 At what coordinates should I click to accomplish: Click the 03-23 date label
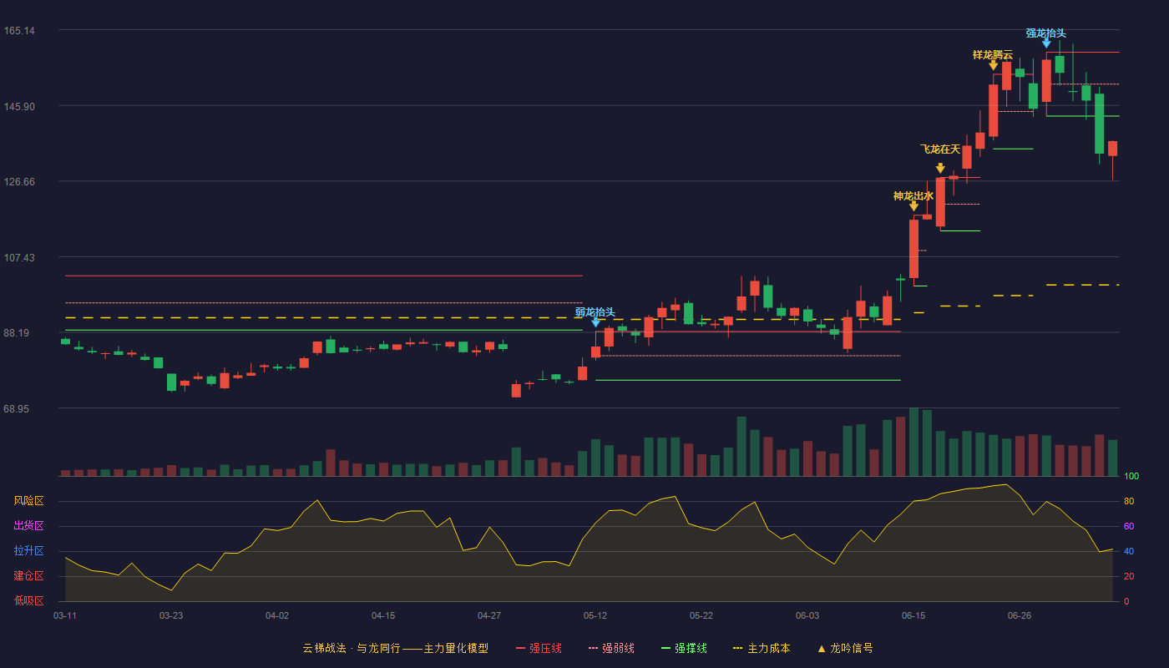click(x=171, y=615)
